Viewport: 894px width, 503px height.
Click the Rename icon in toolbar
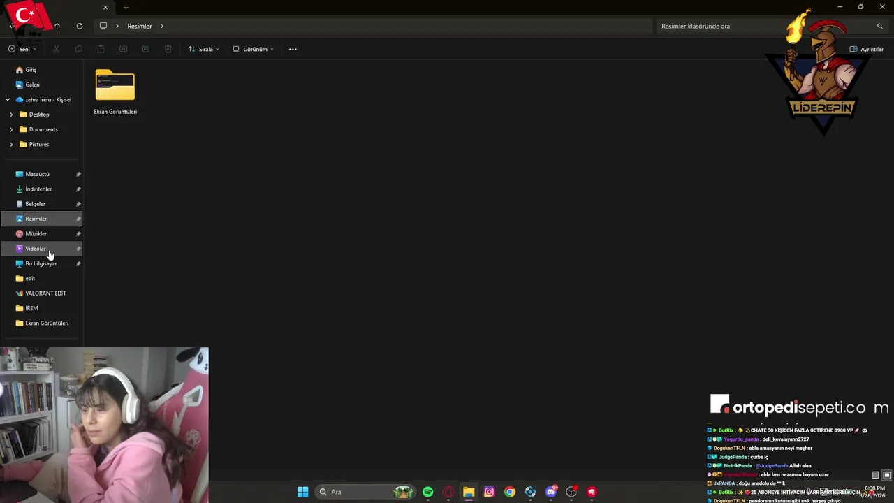pos(123,49)
